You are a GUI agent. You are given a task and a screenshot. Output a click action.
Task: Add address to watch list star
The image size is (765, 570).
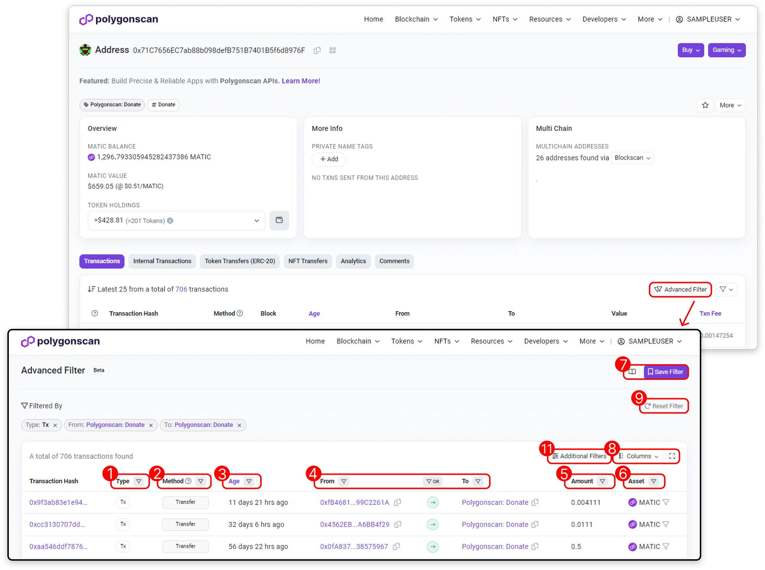point(705,105)
